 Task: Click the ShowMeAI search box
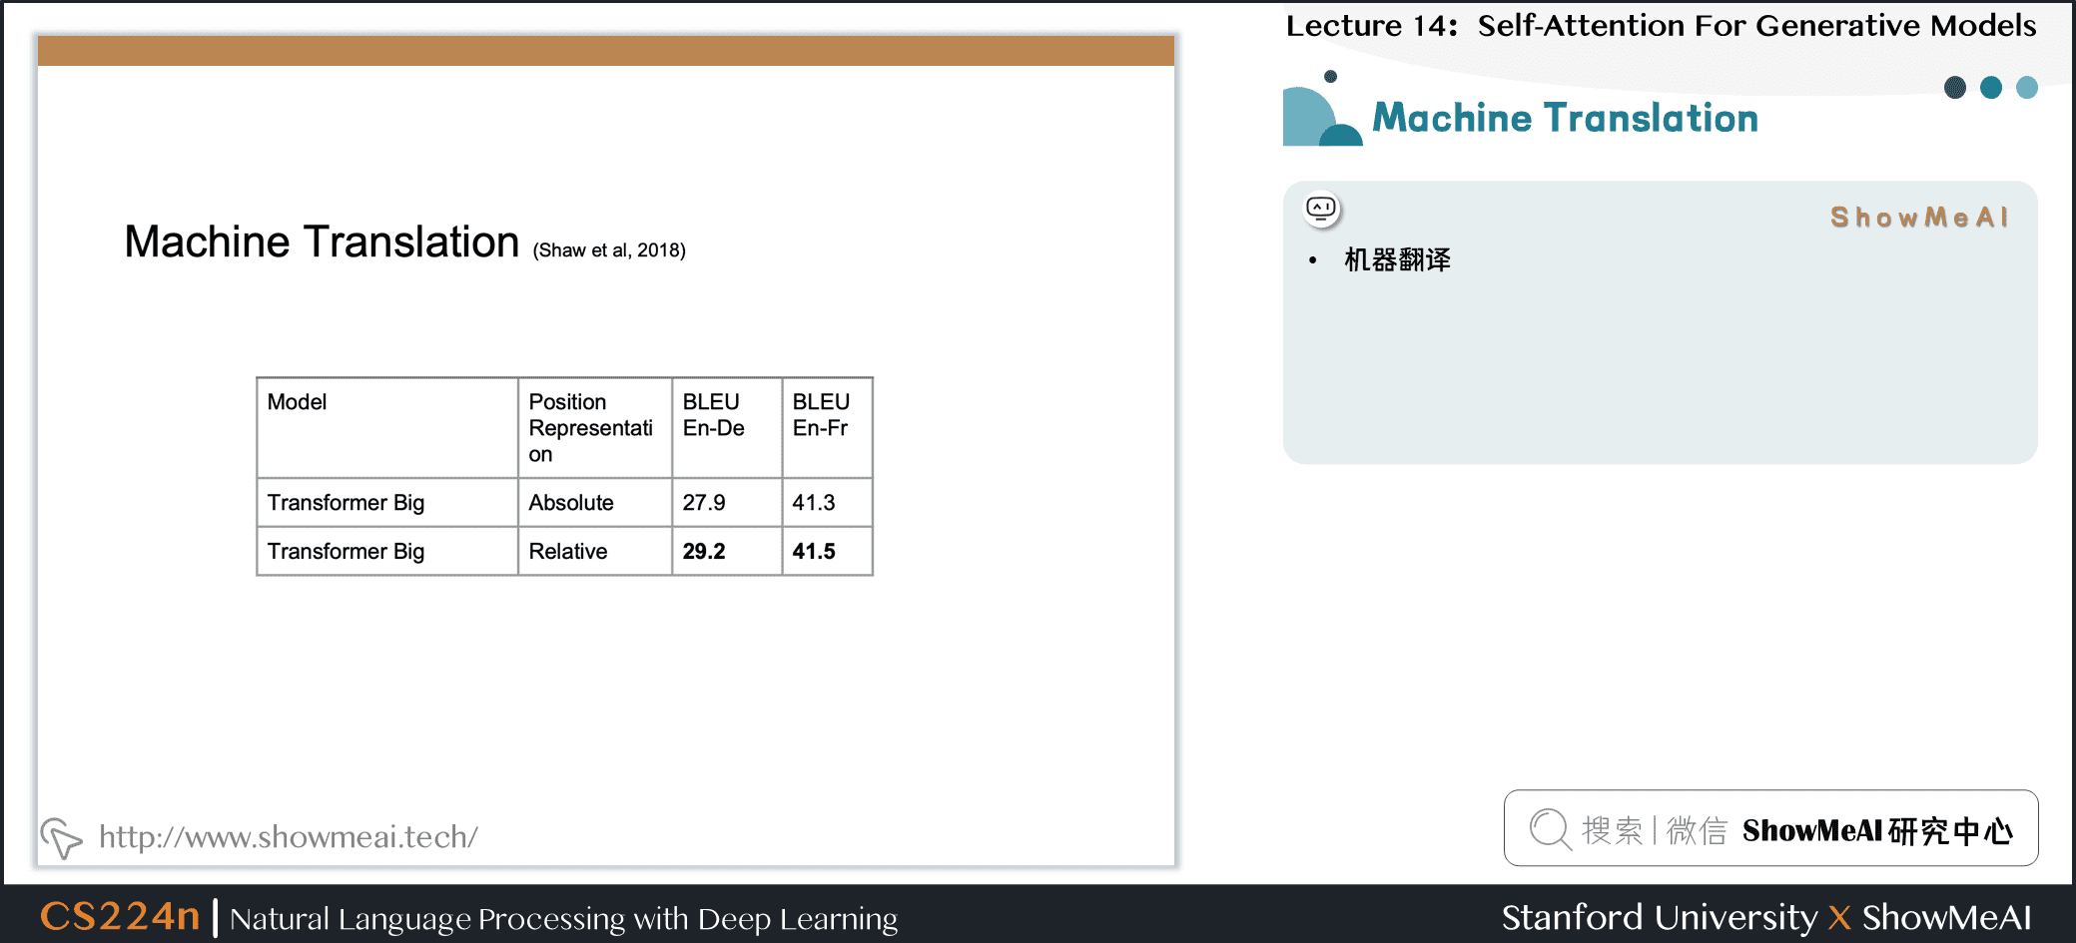tap(1770, 828)
